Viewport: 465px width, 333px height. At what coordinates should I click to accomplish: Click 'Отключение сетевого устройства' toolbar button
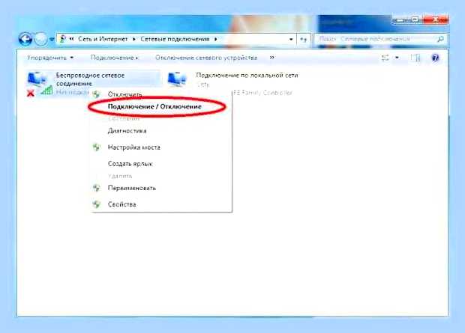tap(206, 58)
